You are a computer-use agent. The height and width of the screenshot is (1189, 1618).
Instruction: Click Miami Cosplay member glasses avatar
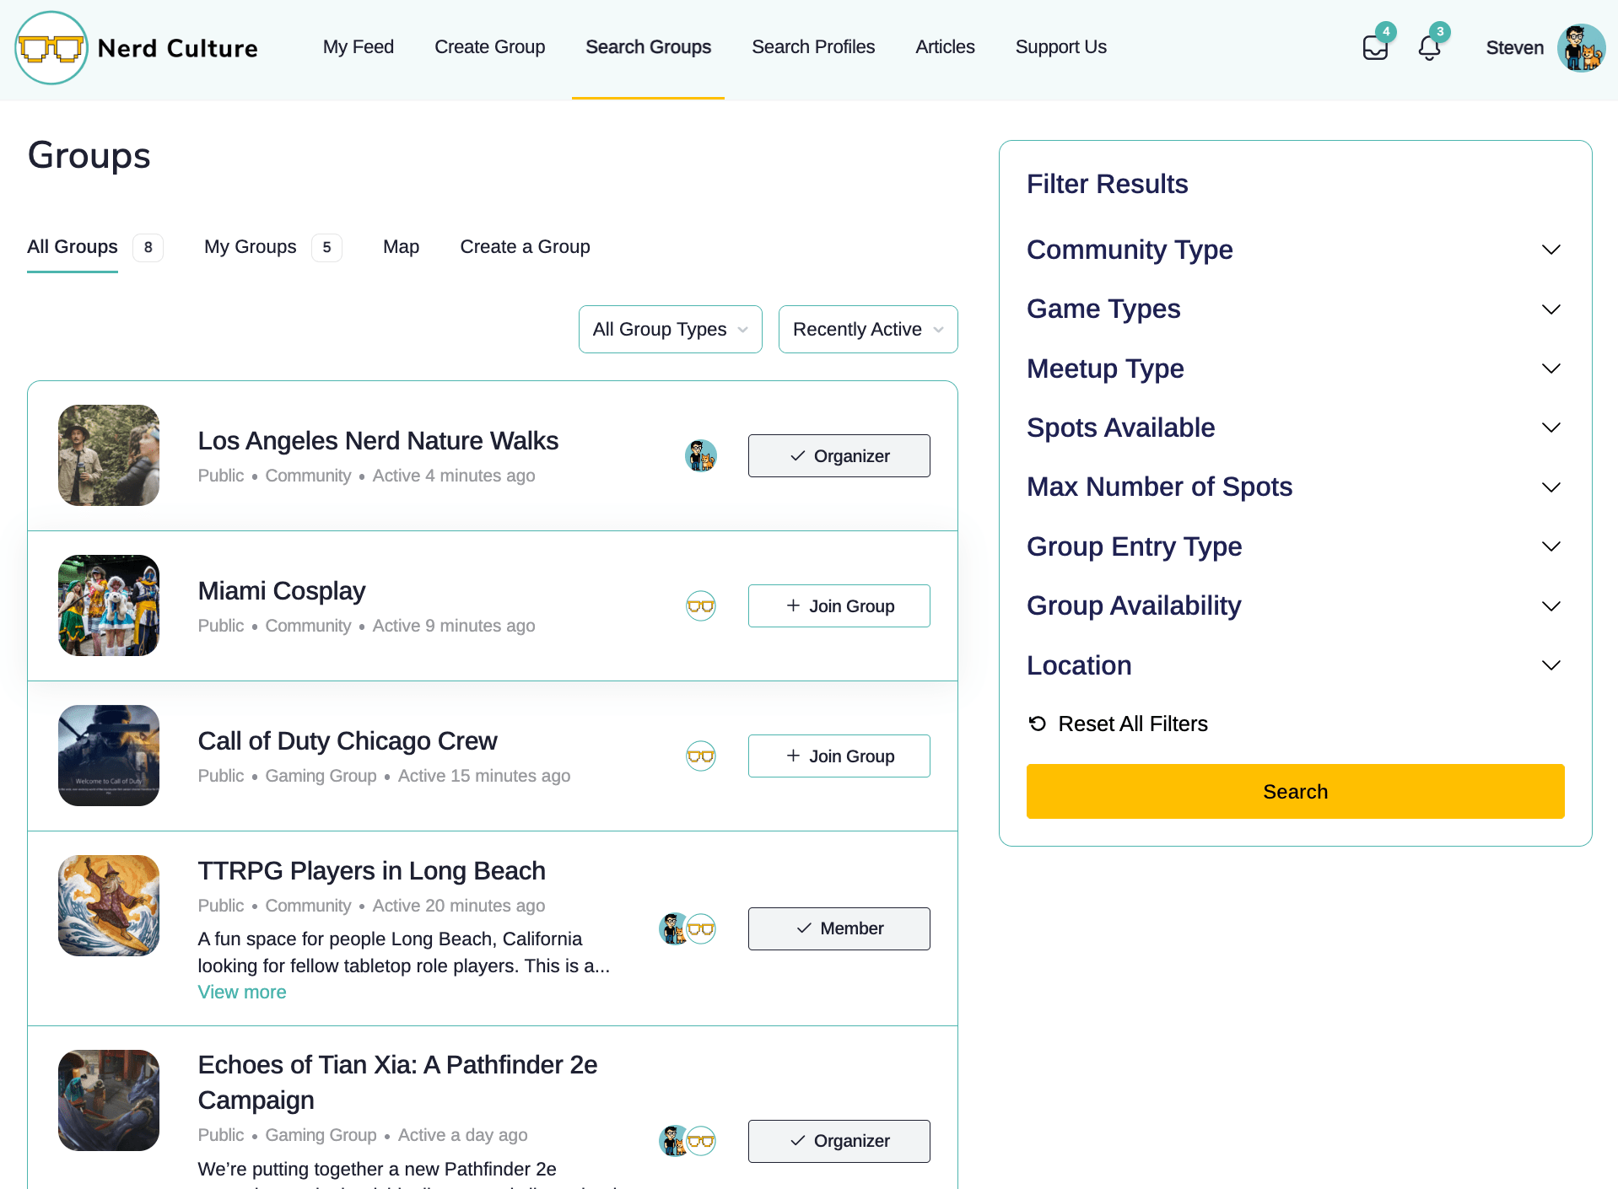700,605
